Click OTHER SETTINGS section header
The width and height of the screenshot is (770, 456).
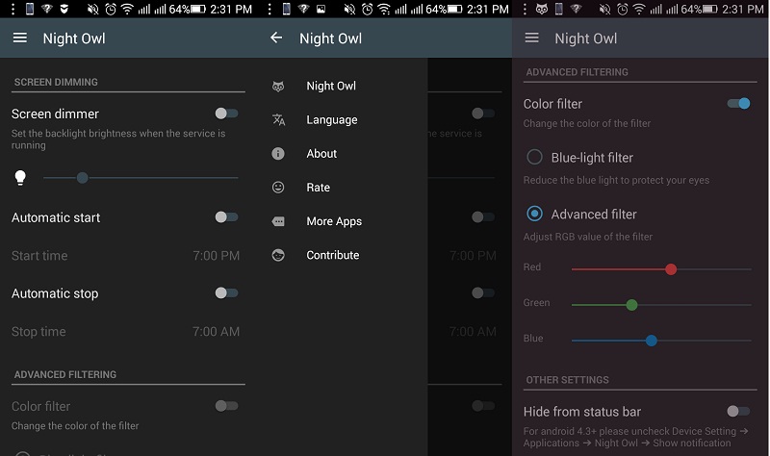point(567,380)
